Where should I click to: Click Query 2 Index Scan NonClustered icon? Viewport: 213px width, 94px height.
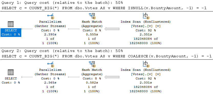146,64
